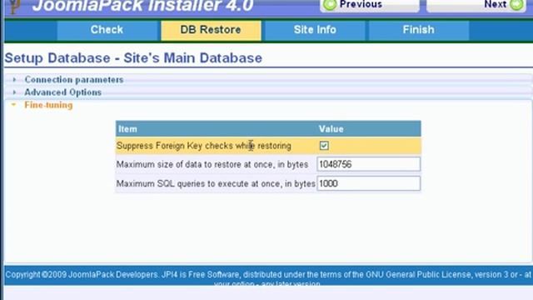The width and height of the screenshot is (533, 300).
Task: Click 'Maximum SQL queries to execute' label
Action: pyautogui.click(x=216, y=183)
